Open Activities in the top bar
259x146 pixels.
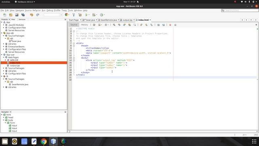(x=6, y=2)
